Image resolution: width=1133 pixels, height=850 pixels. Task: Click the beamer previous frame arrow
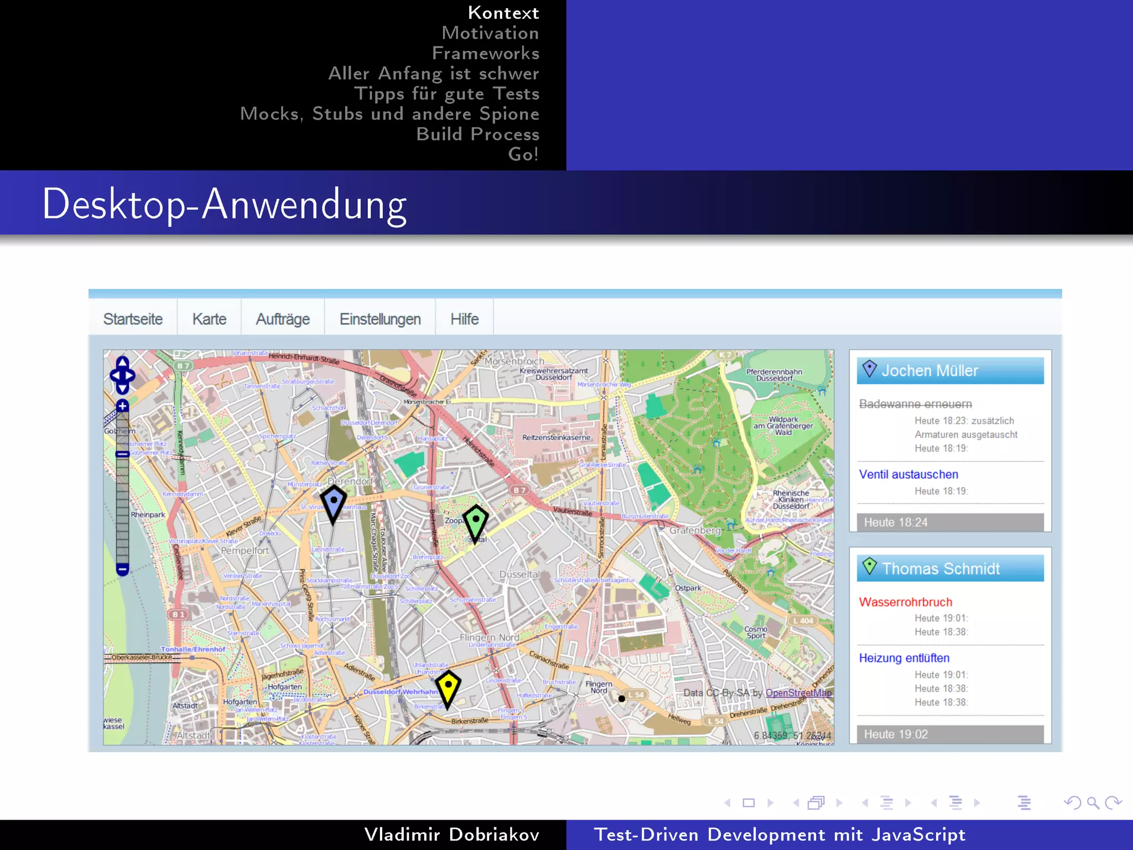(796, 803)
